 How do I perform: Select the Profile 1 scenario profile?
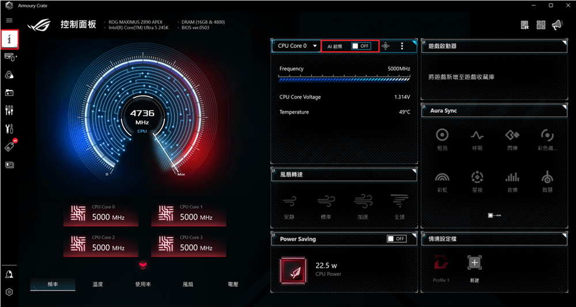441,269
